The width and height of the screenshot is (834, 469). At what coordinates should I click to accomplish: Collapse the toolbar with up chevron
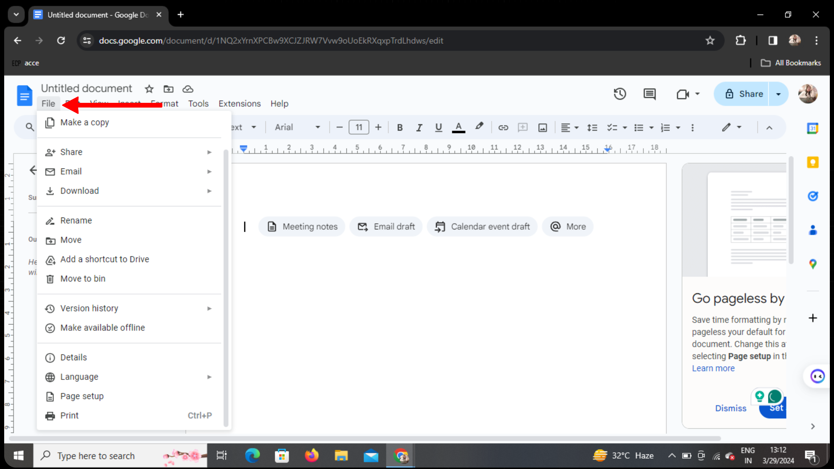pos(769,127)
